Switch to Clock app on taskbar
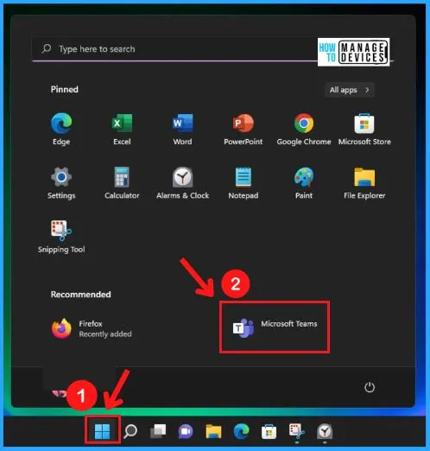This screenshot has height=451, width=430. coord(325,431)
